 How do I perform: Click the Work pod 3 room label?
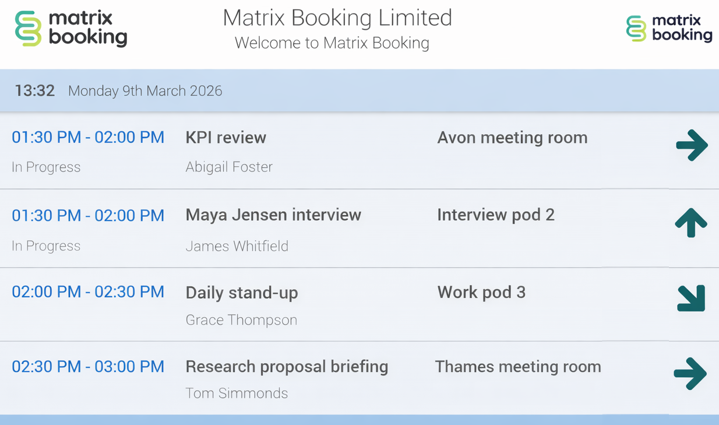481,292
